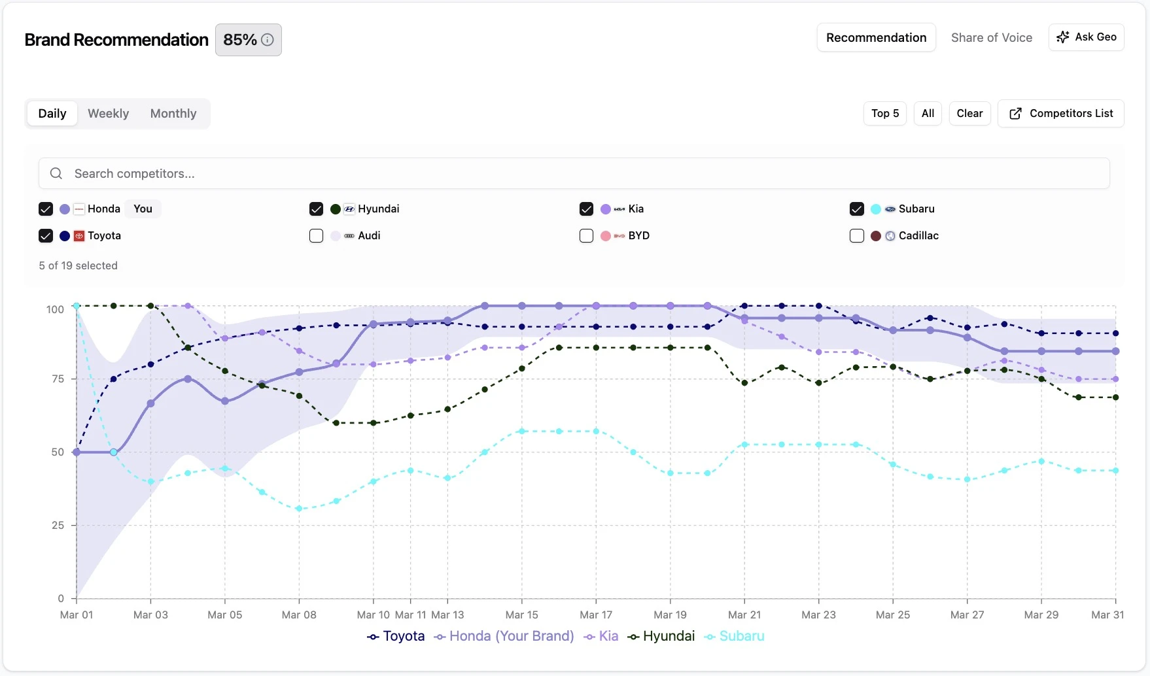Click the You badge beside Honda
This screenshot has width=1150, height=676.
(x=143, y=209)
